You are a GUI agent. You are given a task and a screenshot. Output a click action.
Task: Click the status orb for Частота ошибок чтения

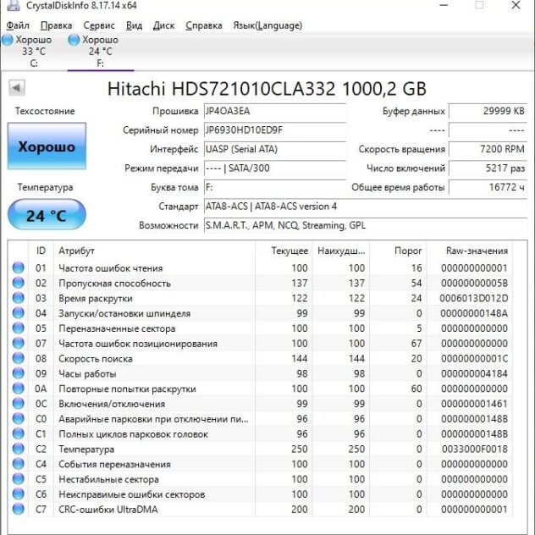18,268
